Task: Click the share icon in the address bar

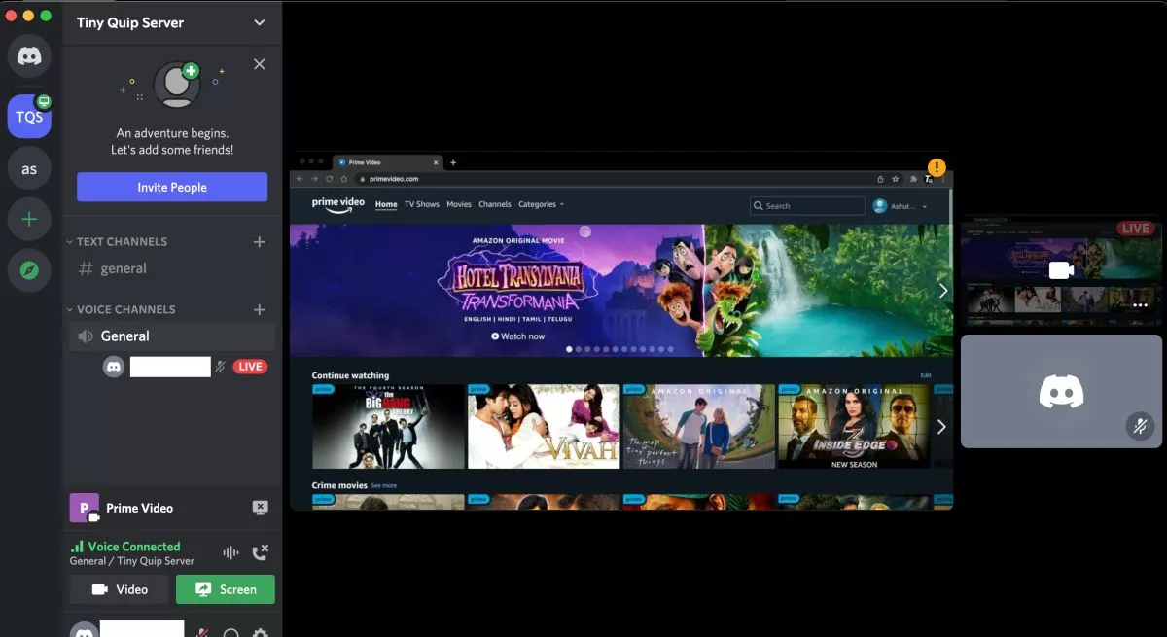Action: pyautogui.click(x=881, y=179)
